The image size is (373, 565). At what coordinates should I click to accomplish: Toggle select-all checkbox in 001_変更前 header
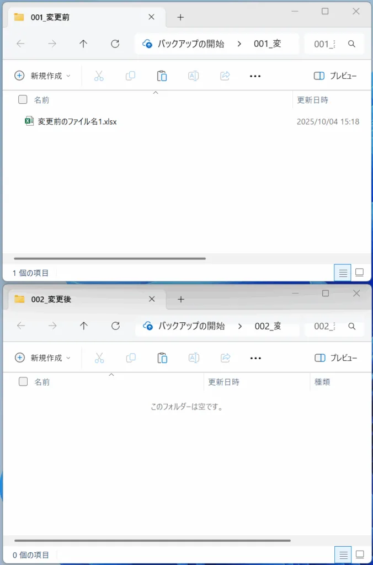23,100
